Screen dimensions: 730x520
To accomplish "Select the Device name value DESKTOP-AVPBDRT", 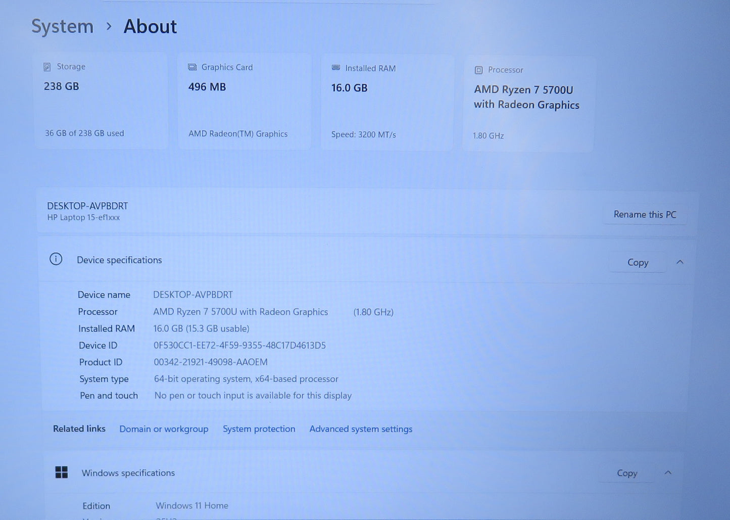I will tap(193, 295).
